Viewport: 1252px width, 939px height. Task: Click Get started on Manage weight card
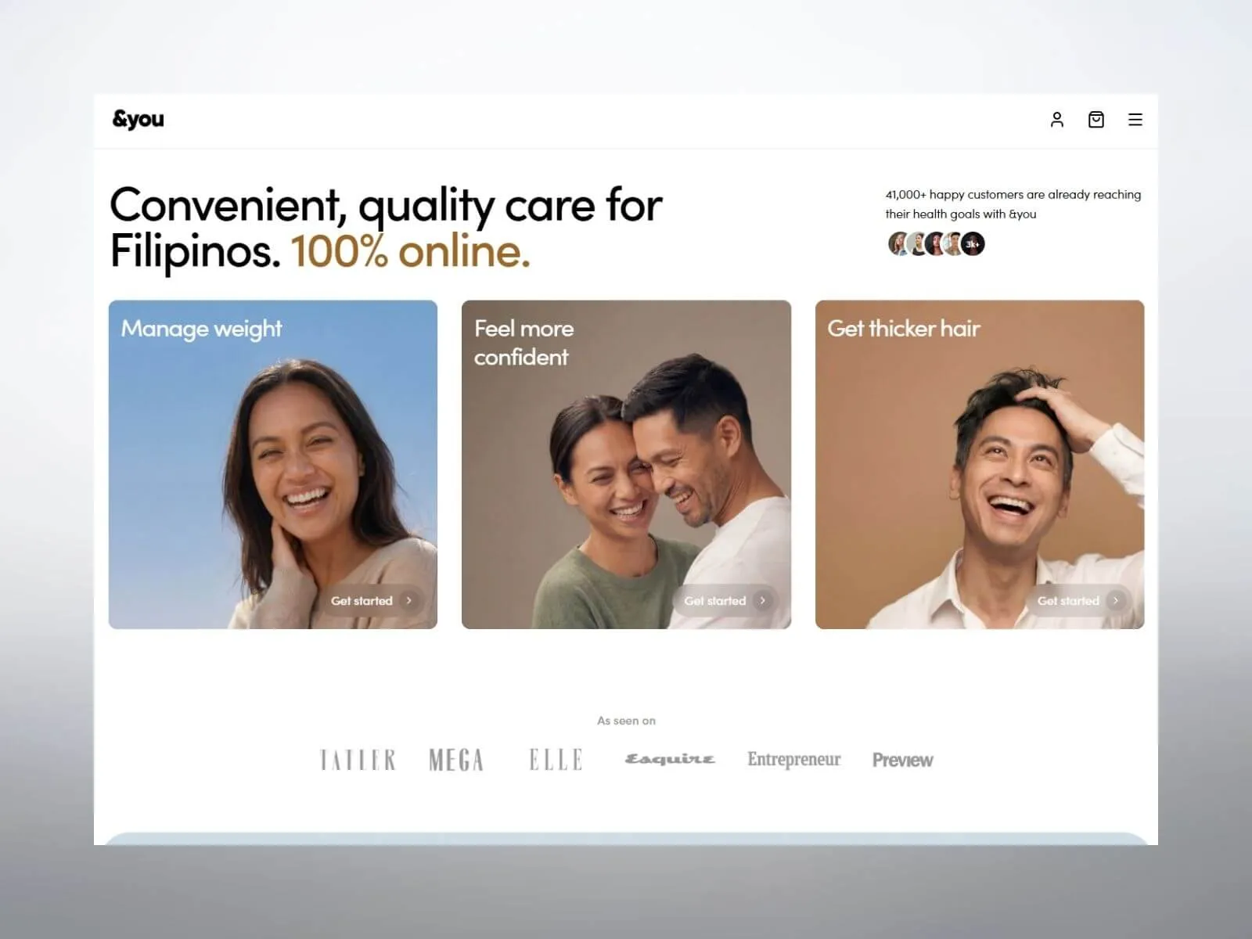pos(362,601)
